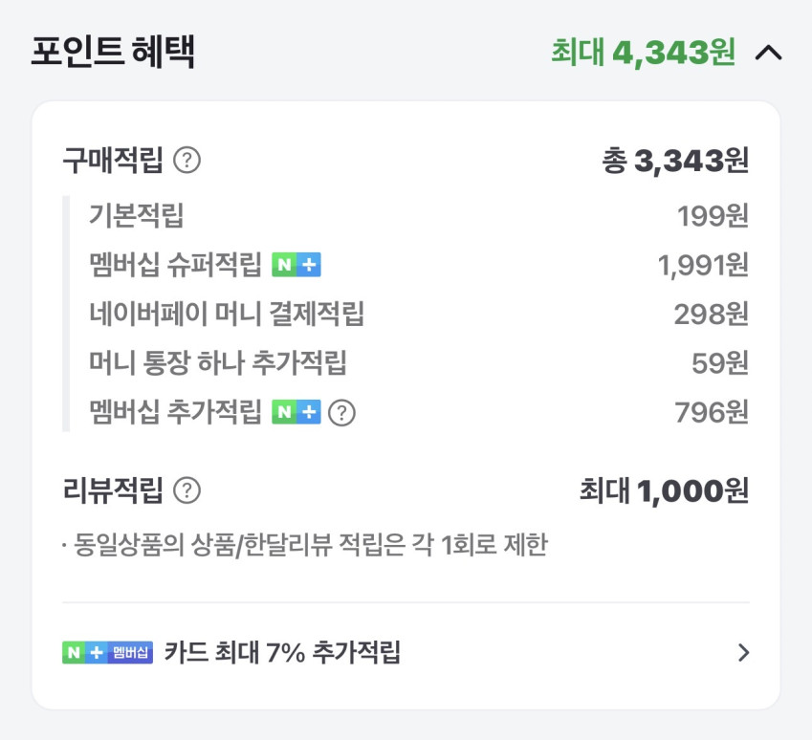The height and width of the screenshot is (740, 812).
Task: Open the help icon beside 리뷰적립
Action: pos(187,491)
